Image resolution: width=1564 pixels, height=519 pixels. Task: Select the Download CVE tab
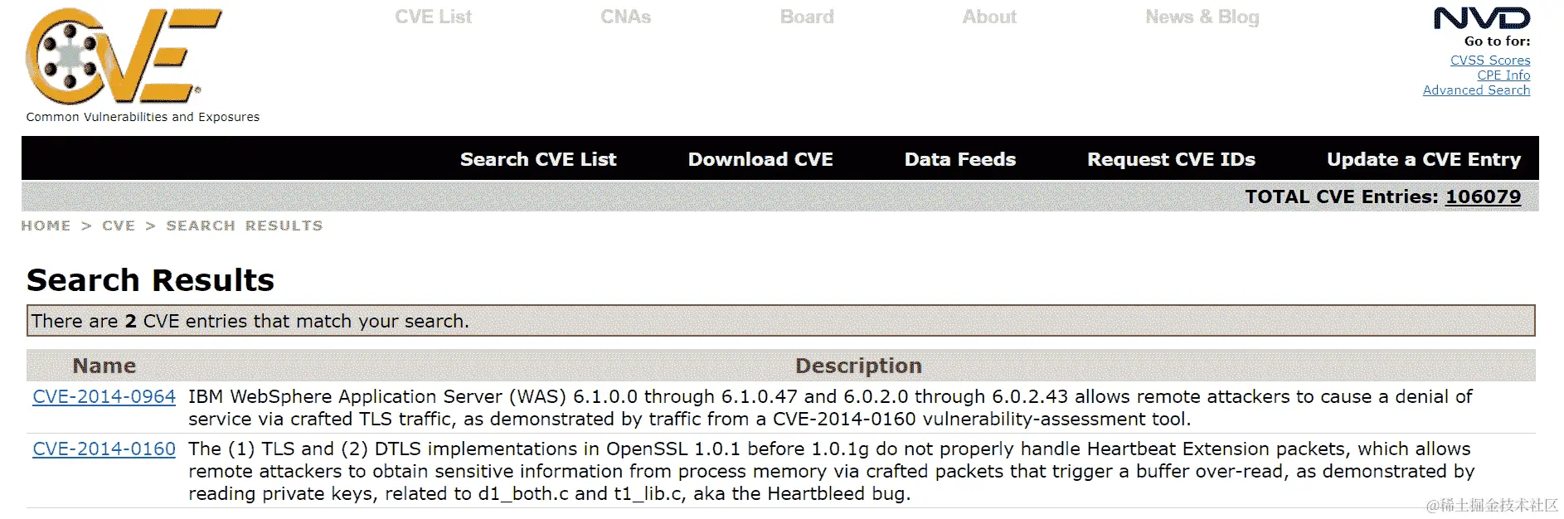click(760, 159)
